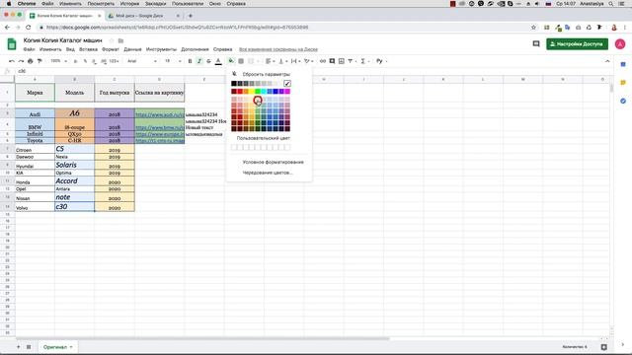Select cell containing Audi
Screen dimensions: 632x355
[35, 114]
